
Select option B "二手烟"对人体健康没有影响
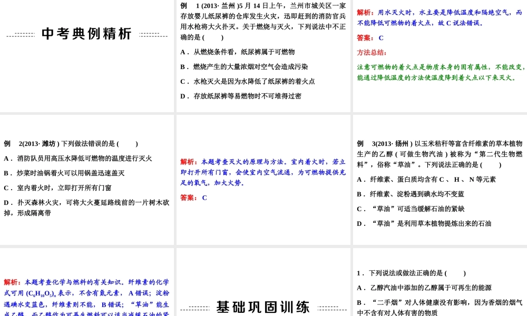point(440,308)
